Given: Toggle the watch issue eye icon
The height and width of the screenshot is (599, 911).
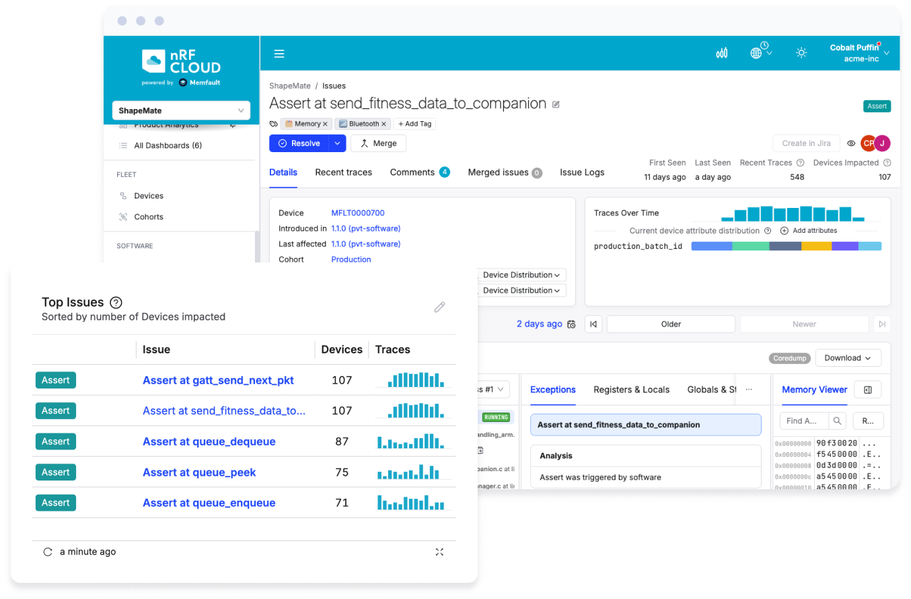Looking at the screenshot, I should tap(851, 143).
